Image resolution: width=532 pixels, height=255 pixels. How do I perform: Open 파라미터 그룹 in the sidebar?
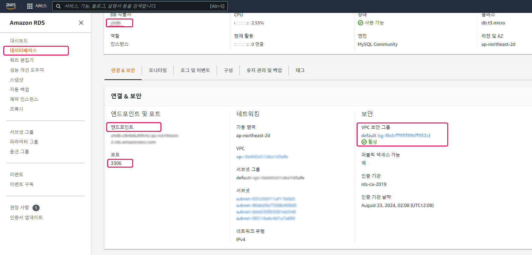24,142
